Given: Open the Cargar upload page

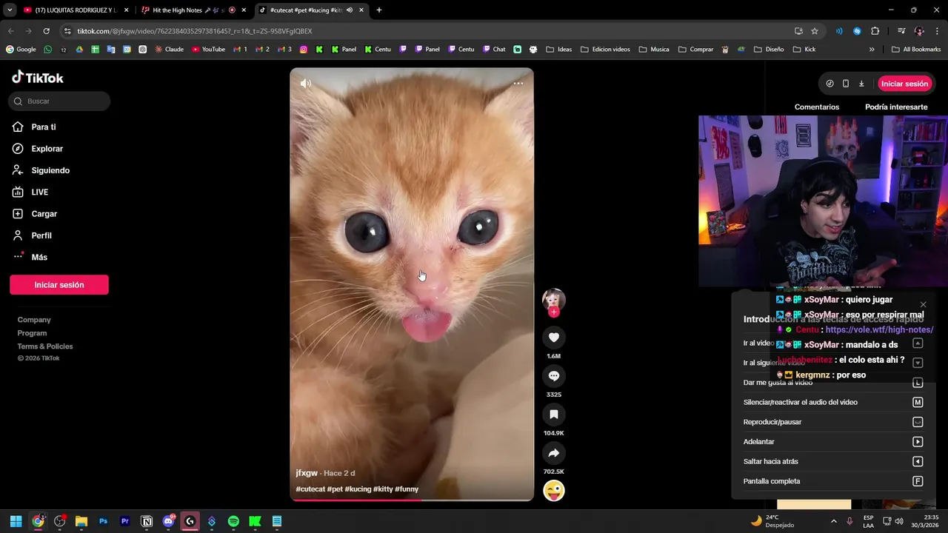Looking at the screenshot, I should pyautogui.click(x=44, y=214).
